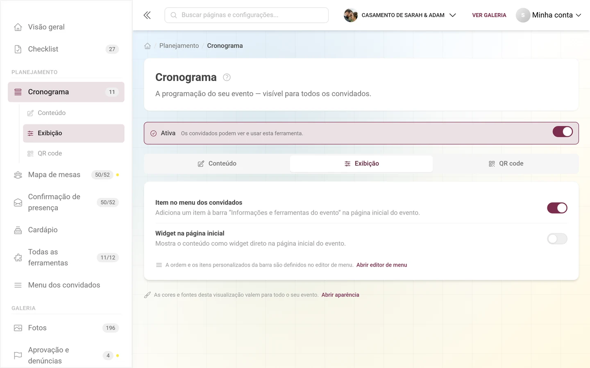Click the home breadcrumb icon
This screenshot has height=368, width=590.
(147, 46)
